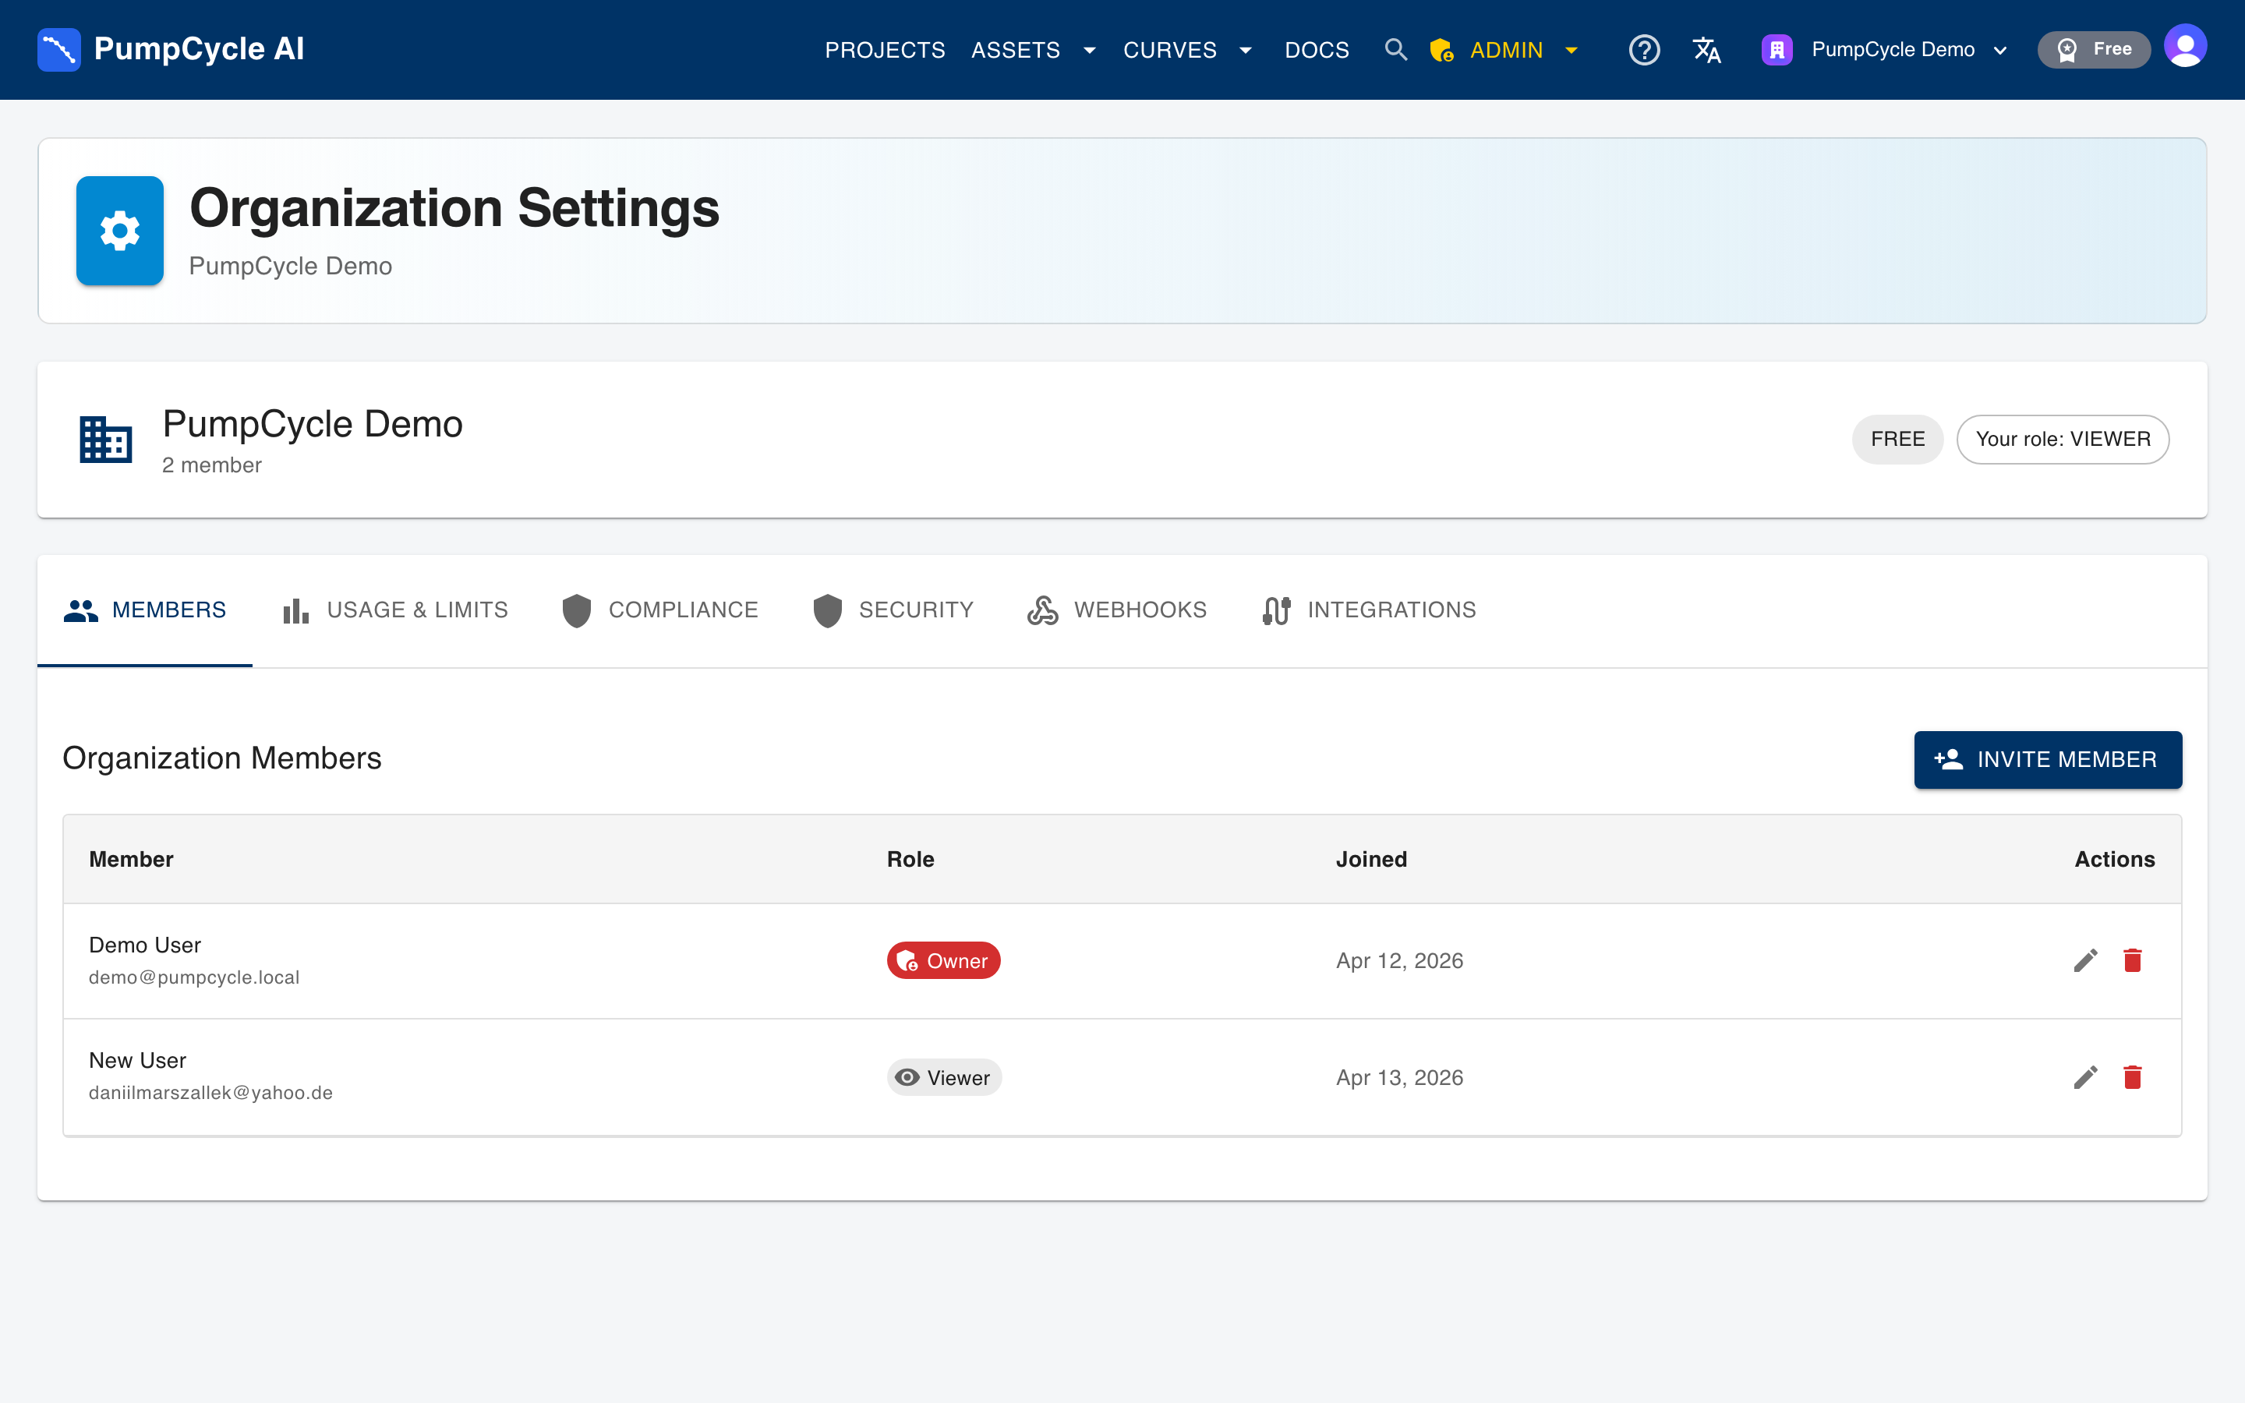Switch to the Usage & Limits tab

[x=395, y=610]
